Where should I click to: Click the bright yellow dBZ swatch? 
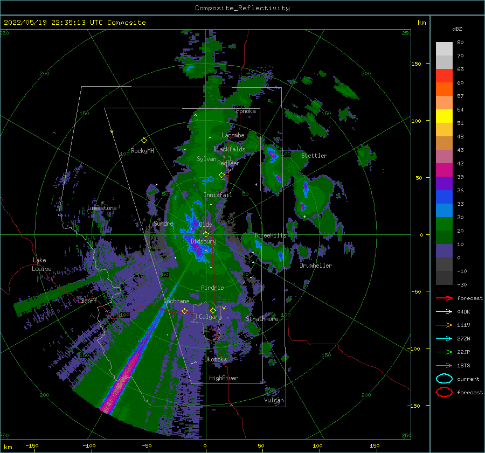point(444,116)
